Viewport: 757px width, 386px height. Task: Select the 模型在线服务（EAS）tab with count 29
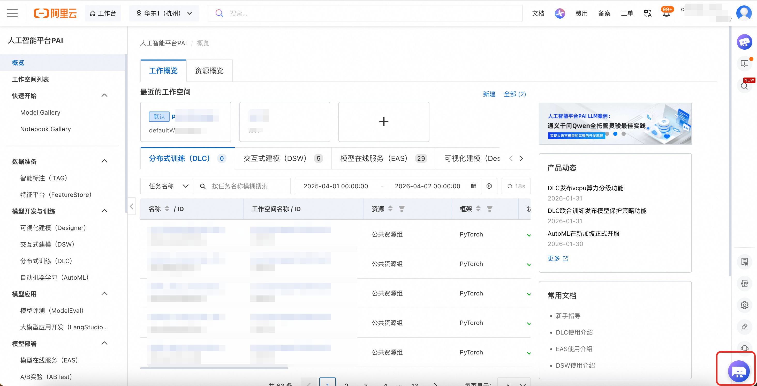tap(383, 158)
